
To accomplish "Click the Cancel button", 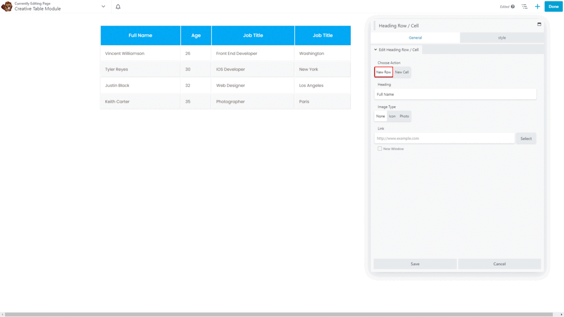I will coord(499,263).
